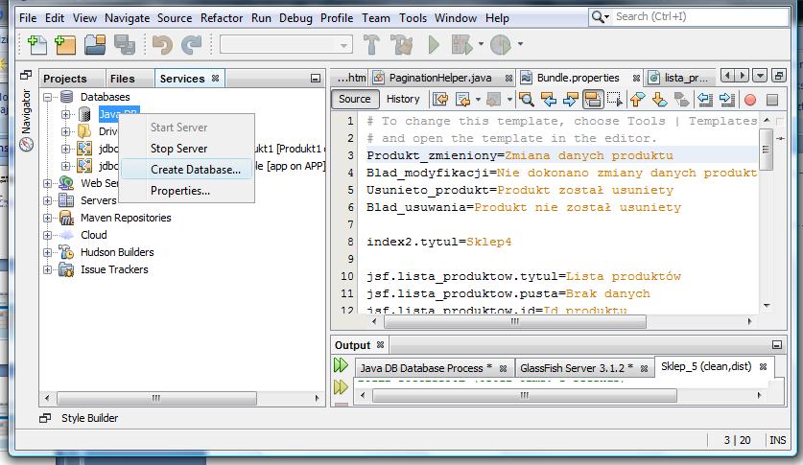This screenshot has height=465, width=803.
Task: Click the Undo arrow icon
Action: tap(162, 44)
